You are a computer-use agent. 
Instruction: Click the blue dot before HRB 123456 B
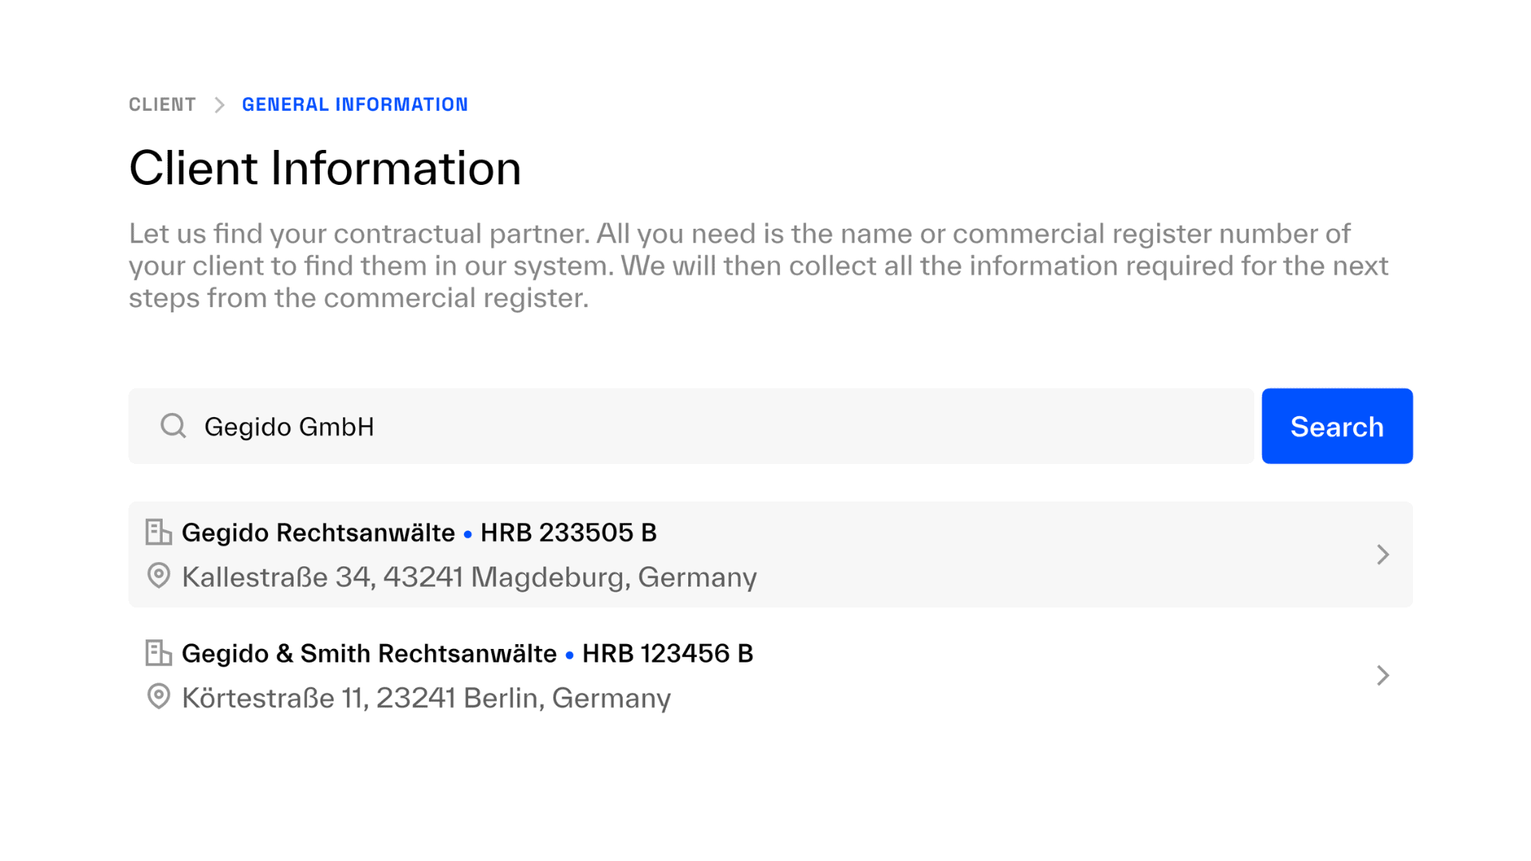(x=569, y=655)
